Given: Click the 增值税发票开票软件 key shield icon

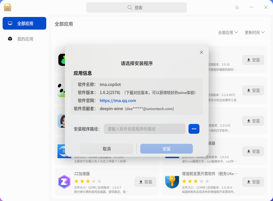Looking at the screenshot, I should click(172, 182).
